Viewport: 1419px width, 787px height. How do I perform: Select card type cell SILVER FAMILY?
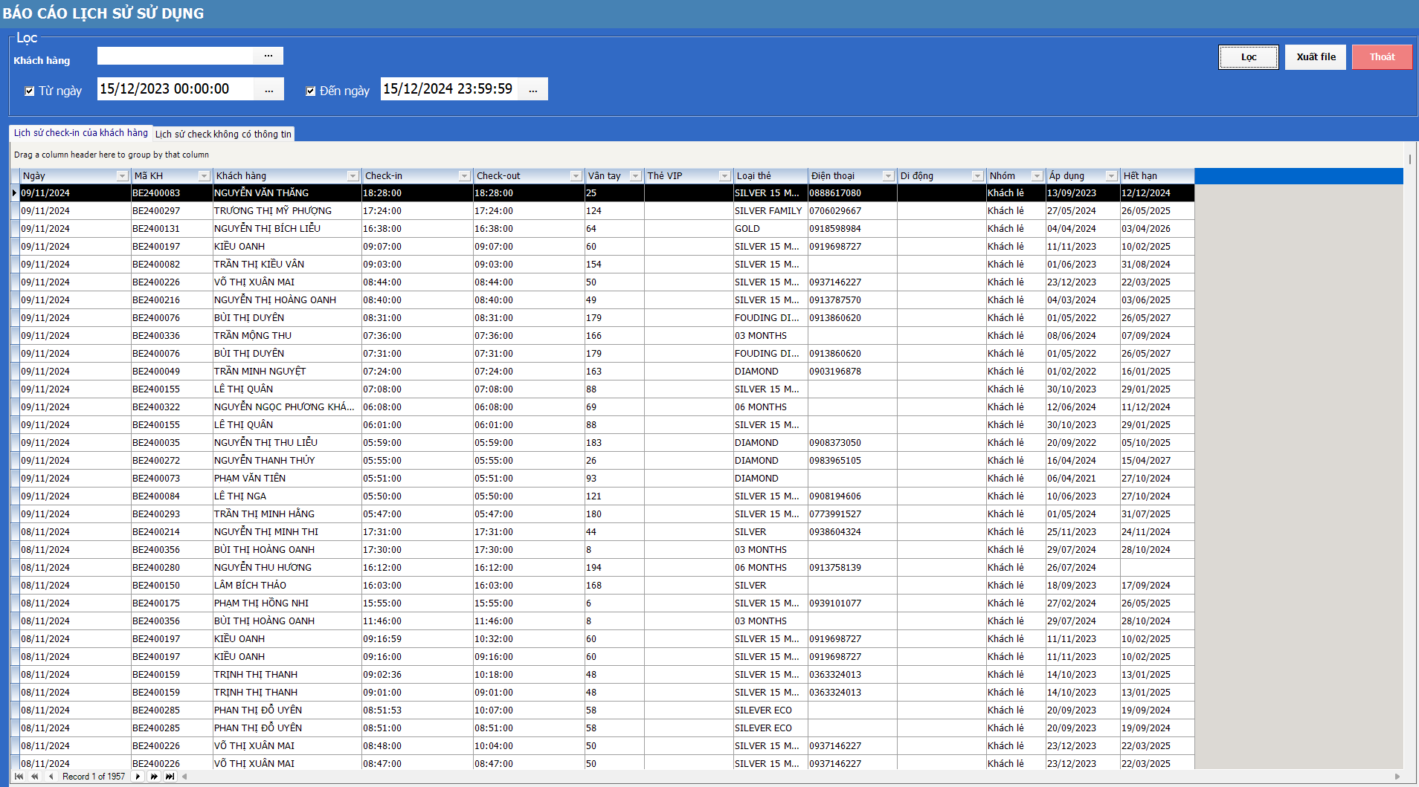(770, 211)
